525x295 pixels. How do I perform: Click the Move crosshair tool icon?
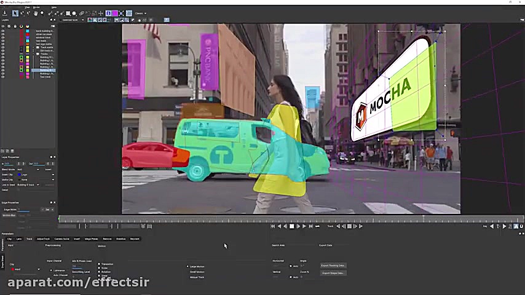[101, 14]
